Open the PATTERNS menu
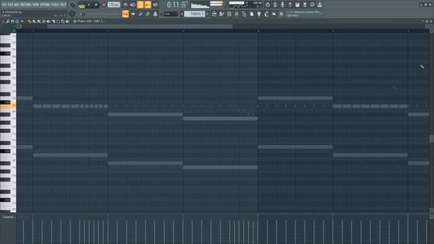 tap(26, 5)
